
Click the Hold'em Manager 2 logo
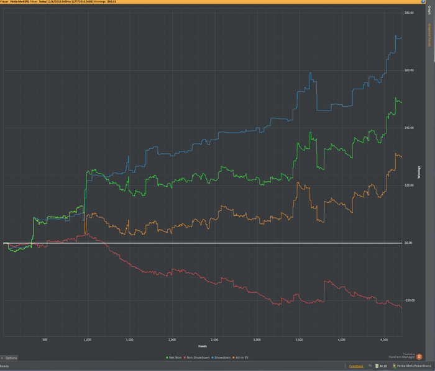click(405, 356)
